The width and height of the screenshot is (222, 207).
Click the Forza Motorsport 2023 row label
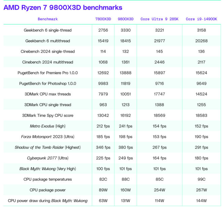(48, 137)
